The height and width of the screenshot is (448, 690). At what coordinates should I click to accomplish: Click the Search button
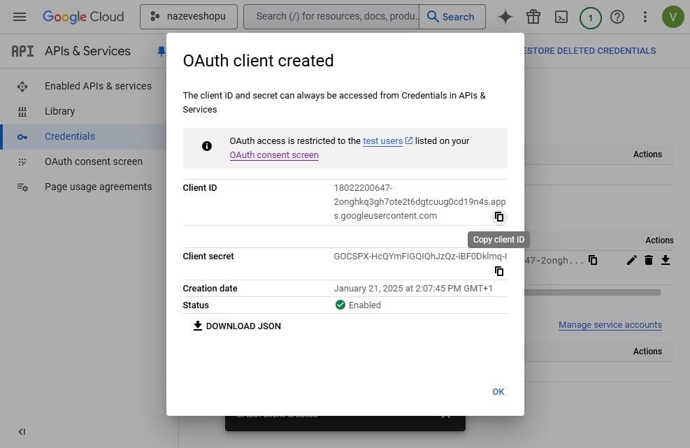point(452,17)
